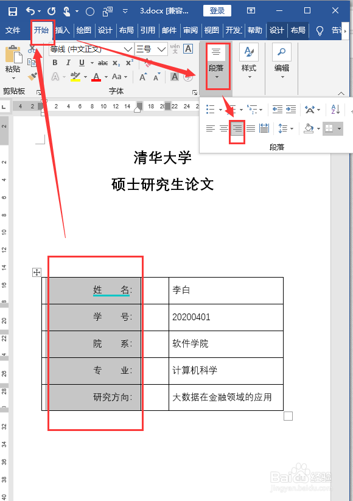The height and width of the screenshot is (501, 353).
Task: Open line spacing options
Action: point(285,128)
